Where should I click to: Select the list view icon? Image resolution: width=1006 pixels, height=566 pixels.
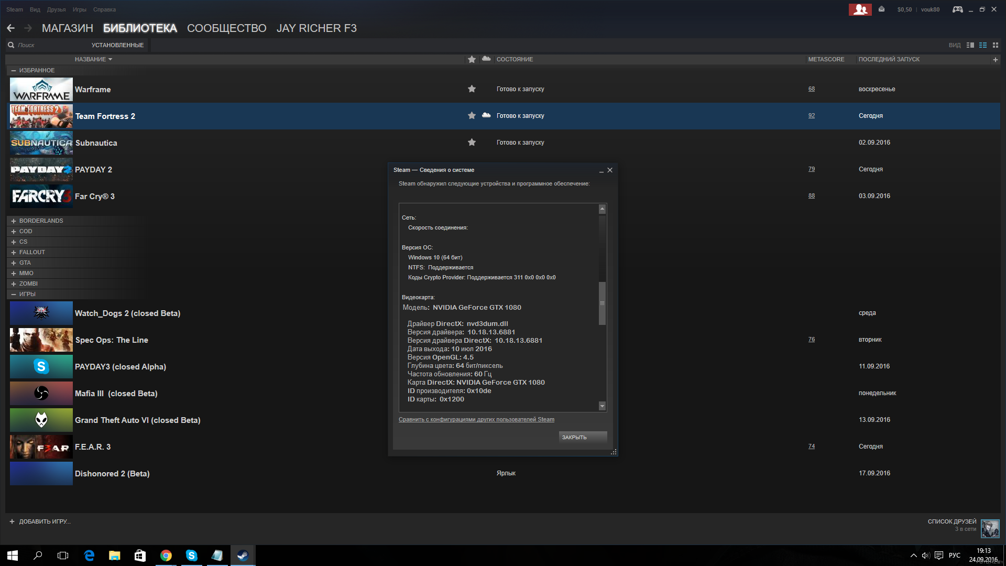(x=983, y=45)
